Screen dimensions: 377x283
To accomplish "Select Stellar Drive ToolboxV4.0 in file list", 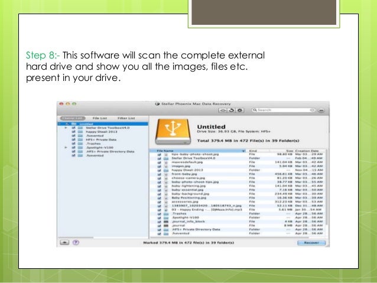I will (238, 158).
